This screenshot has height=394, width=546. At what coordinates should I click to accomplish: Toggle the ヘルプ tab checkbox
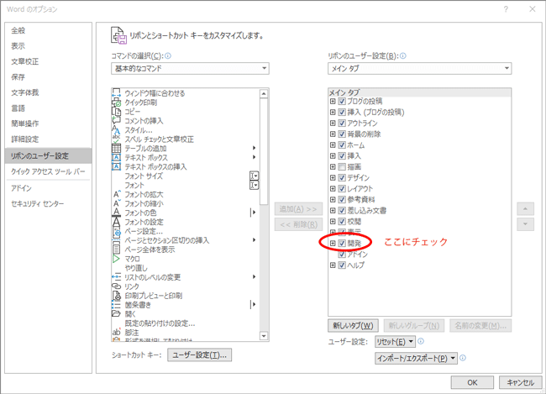[x=342, y=265]
